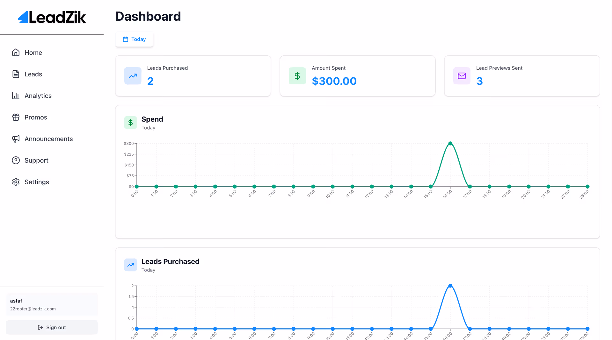Click the LeadZik logo
Screen dimensions: 612x340
pos(52,17)
